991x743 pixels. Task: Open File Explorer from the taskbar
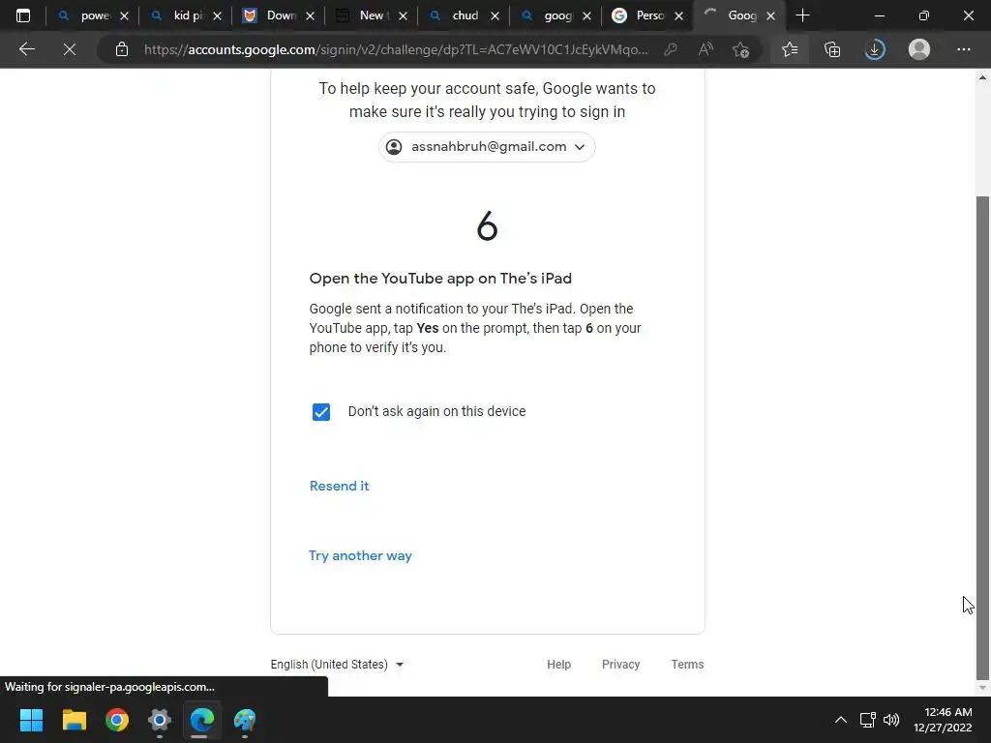tap(74, 720)
